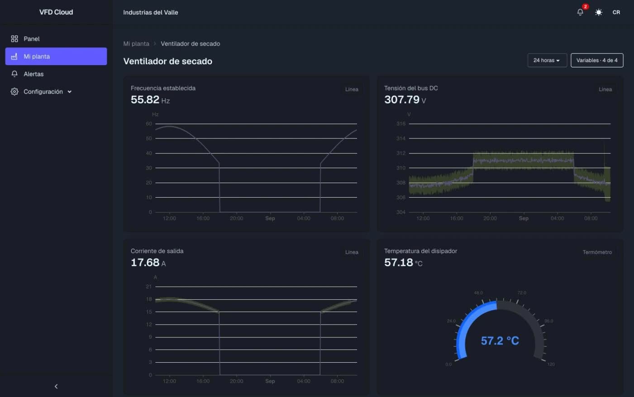The height and width of the screenshot is (397, 634).
Task: Click the Panel dashboard grid icon
Action: (x=14, y=39)
